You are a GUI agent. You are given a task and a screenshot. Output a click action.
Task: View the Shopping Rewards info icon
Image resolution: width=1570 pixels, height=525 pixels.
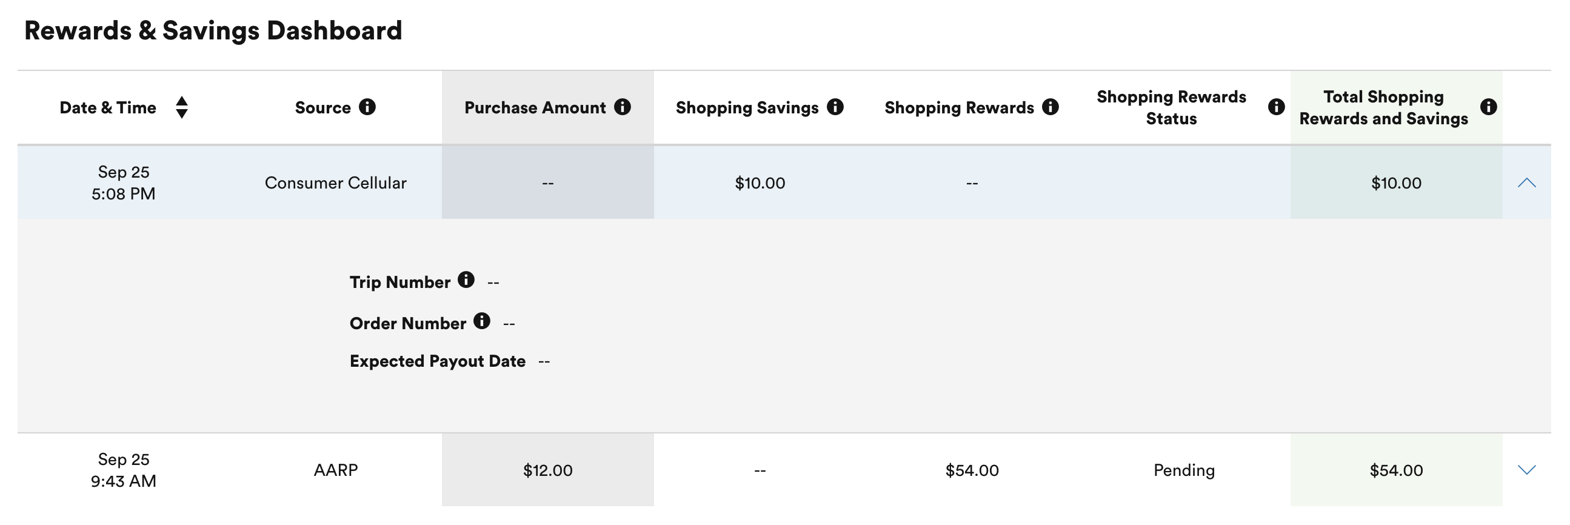click(1050, 107)
